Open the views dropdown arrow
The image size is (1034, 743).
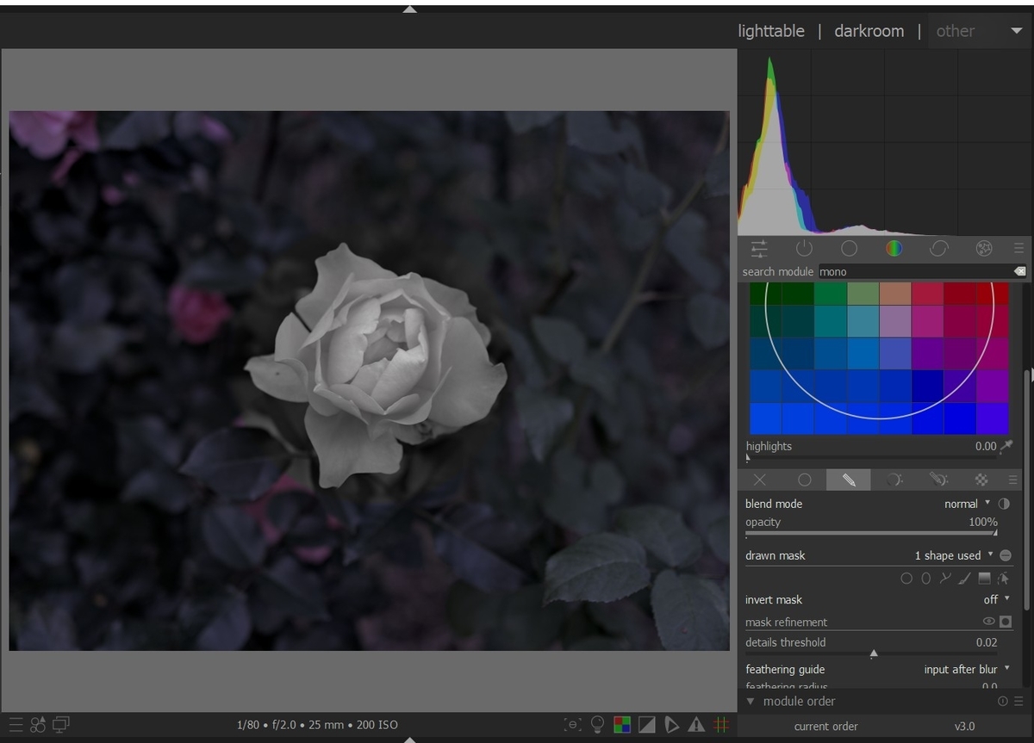point(1017,31)
